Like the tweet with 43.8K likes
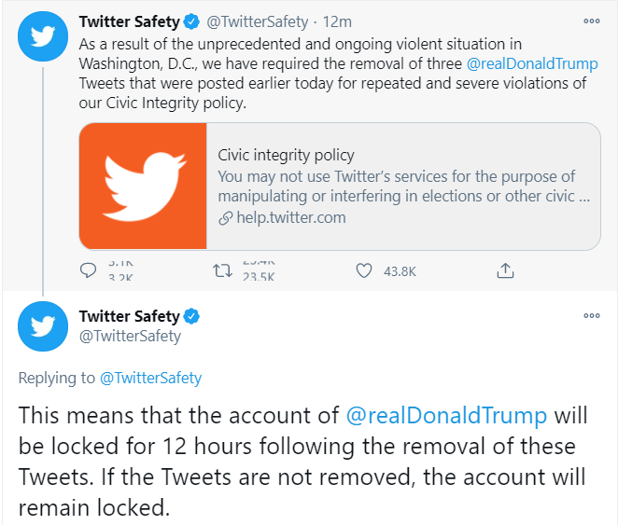This screenshot has width=618, height=525. coord(364,271)
